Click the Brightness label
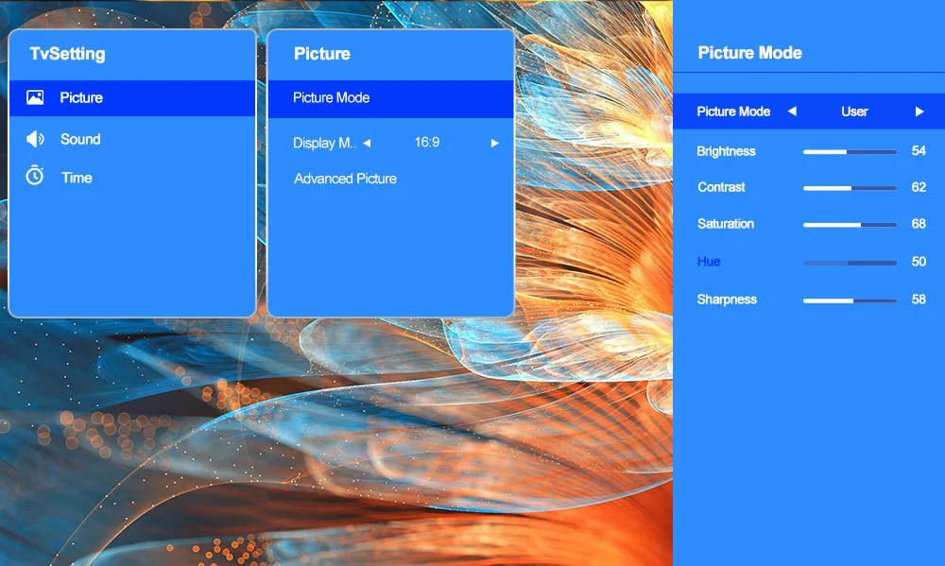Image resolution: width=945 pixels, height=566 pixels. click(x=726, y=151)
